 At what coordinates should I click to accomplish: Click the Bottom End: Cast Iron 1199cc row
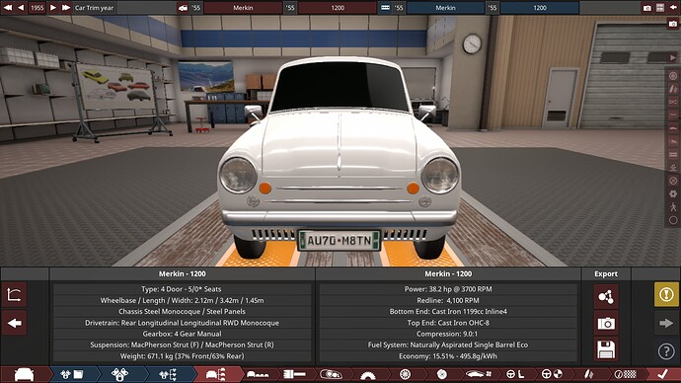448,312
